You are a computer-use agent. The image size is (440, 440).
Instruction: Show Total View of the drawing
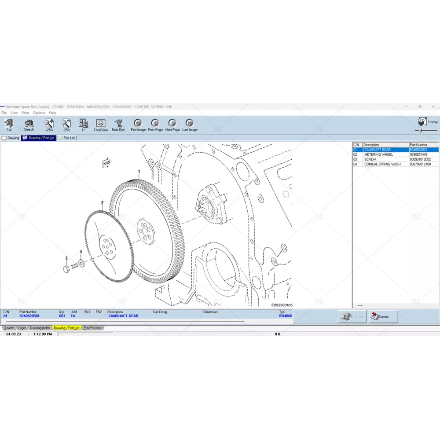[101, 124]
